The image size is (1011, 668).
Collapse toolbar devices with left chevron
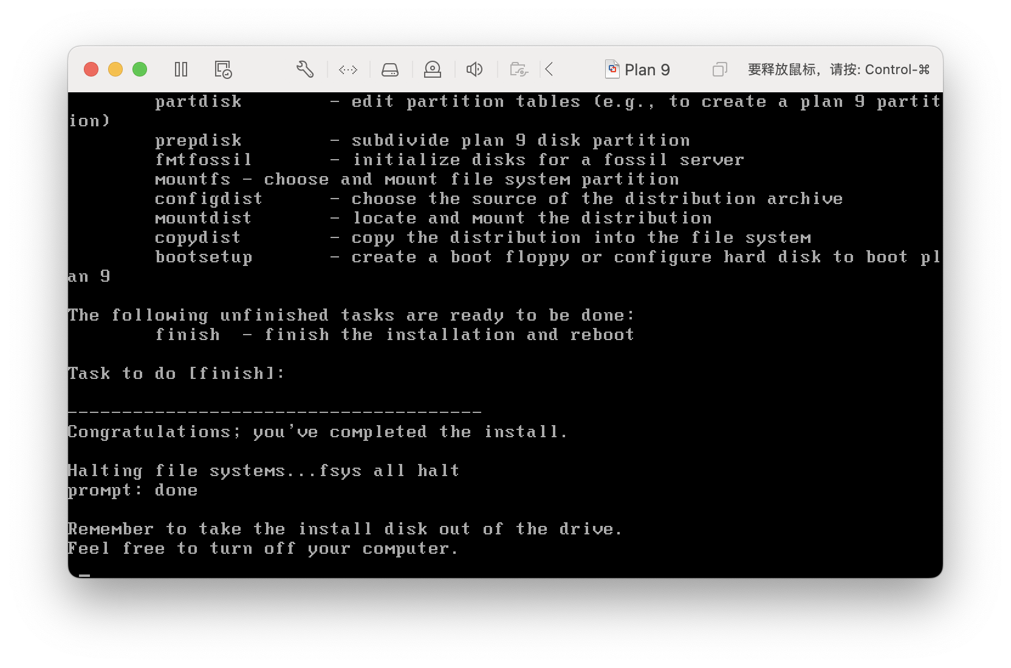point(549,69)
